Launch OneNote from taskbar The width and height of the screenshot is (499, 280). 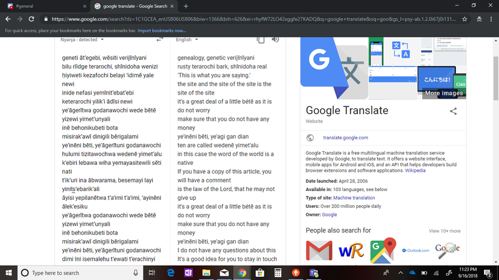click(x=188, y=273)
